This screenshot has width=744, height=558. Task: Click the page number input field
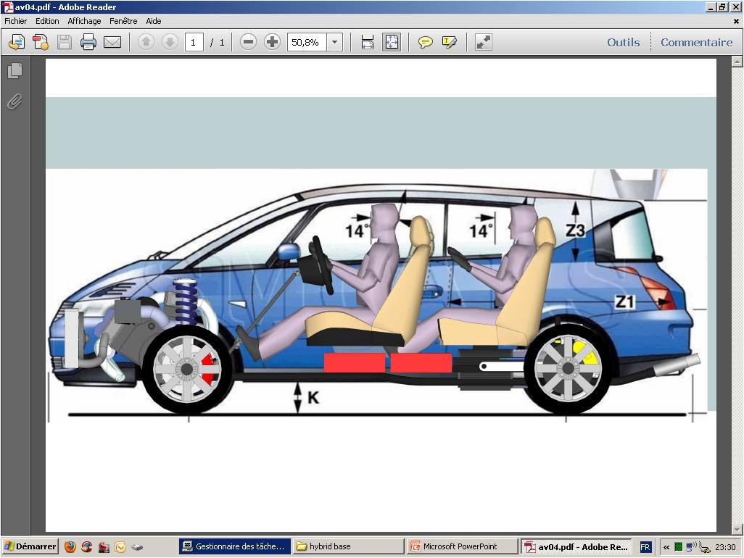(x=194, y=42)
